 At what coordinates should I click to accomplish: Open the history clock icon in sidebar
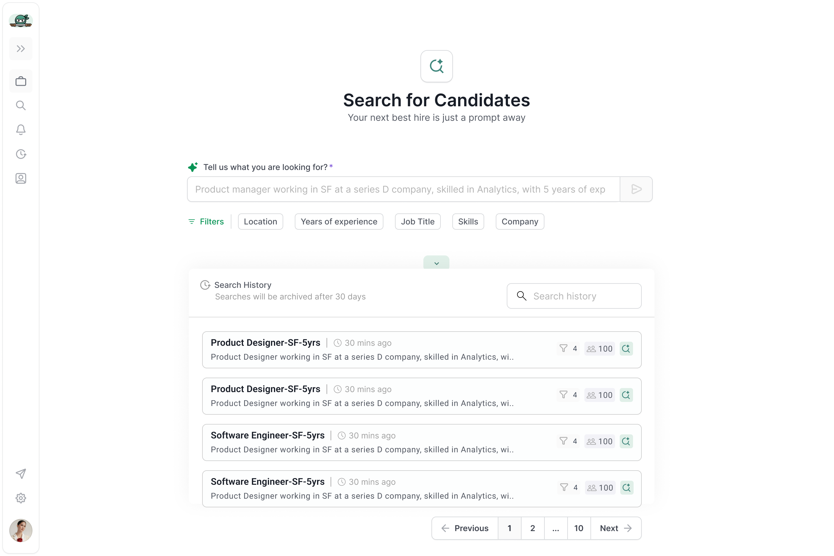[21, 154]
